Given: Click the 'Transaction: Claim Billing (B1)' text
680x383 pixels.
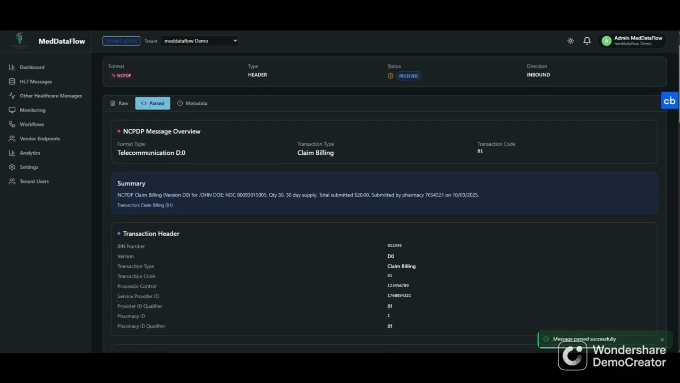Looking at the screenshot, I should coord(145,205).
